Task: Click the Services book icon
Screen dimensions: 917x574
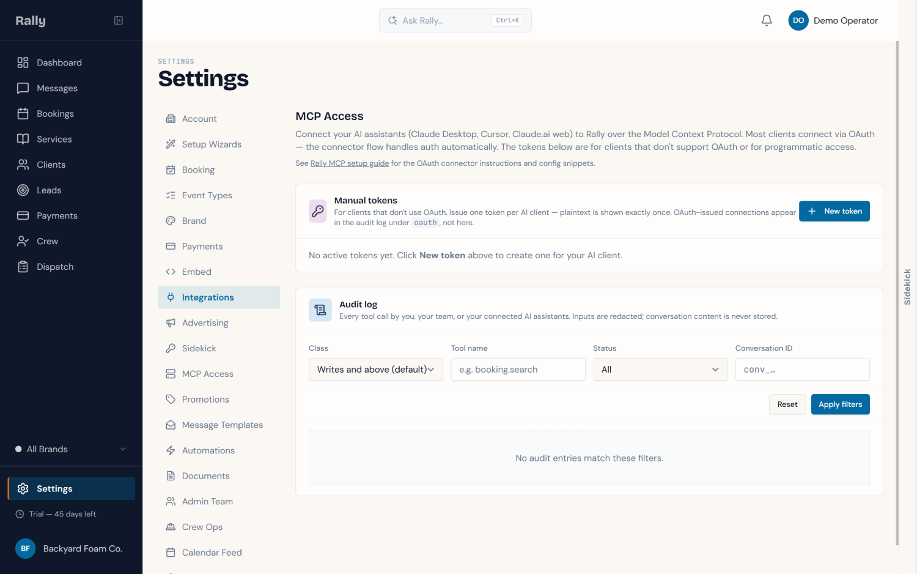Action: click(23, 139)
